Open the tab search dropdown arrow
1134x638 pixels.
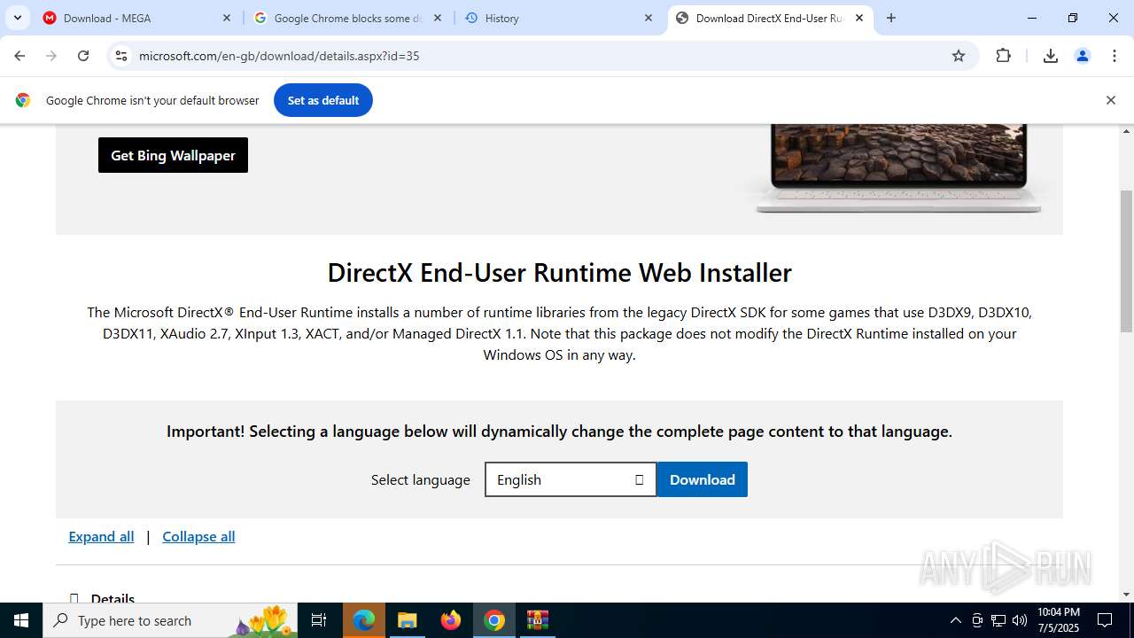point(17,18)
